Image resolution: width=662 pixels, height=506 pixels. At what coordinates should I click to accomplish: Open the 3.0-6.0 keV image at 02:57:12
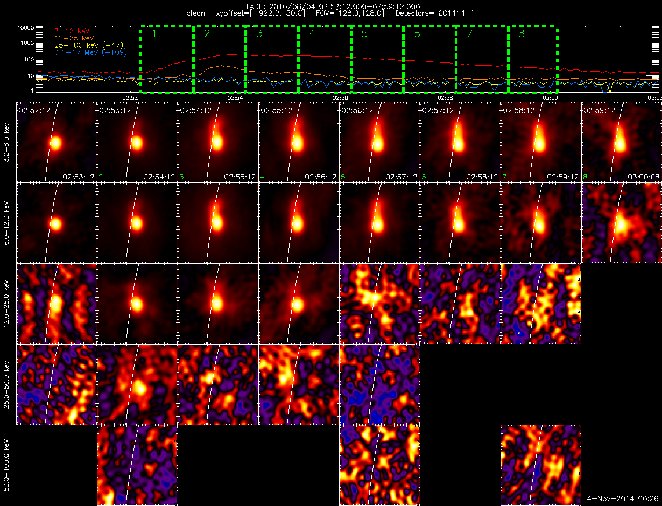(x=460, y=142)
